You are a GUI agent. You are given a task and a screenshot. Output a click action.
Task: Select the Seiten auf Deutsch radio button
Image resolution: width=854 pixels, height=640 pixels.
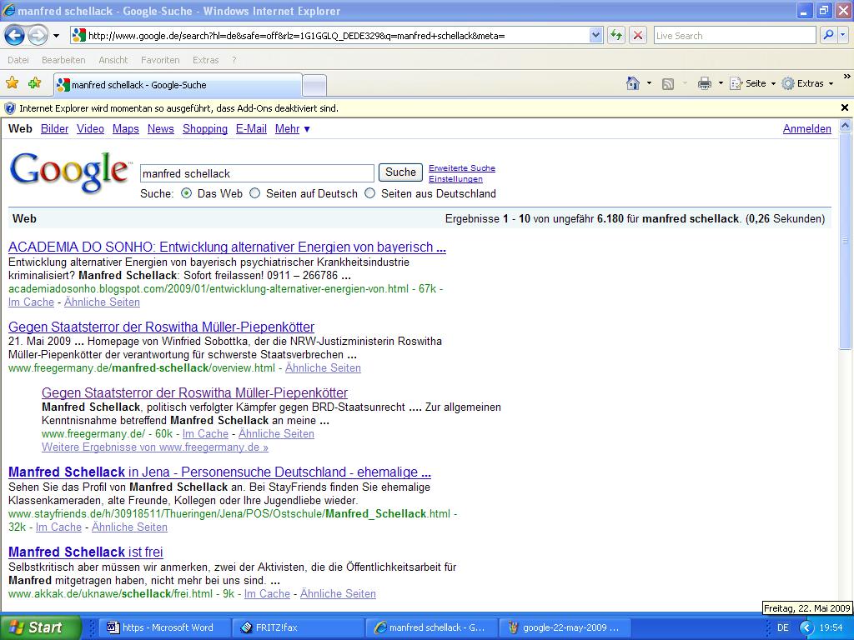pyautogui.click(x=255, y=193)
